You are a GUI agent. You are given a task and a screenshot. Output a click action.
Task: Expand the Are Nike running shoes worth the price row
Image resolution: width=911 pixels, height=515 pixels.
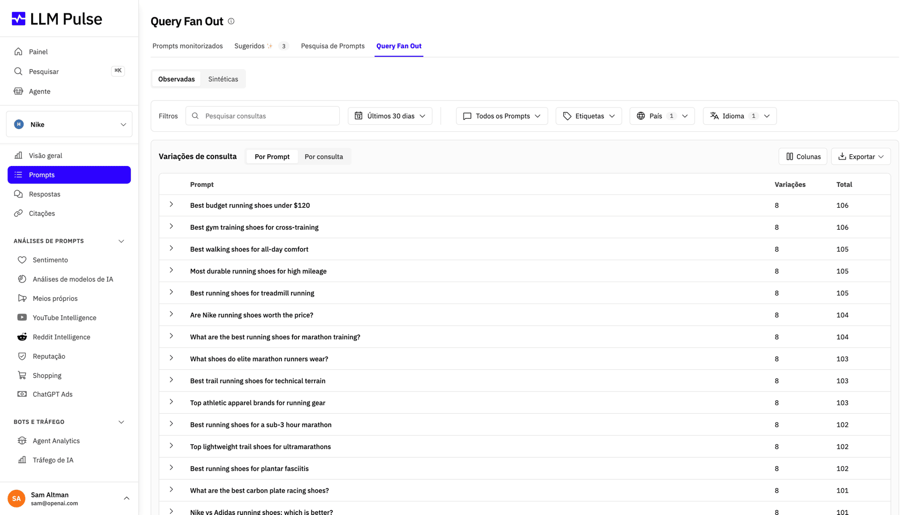[171, 315]
